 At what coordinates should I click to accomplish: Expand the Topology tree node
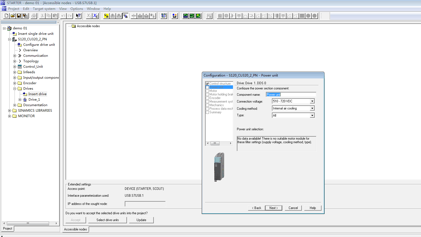coord(15,61)
